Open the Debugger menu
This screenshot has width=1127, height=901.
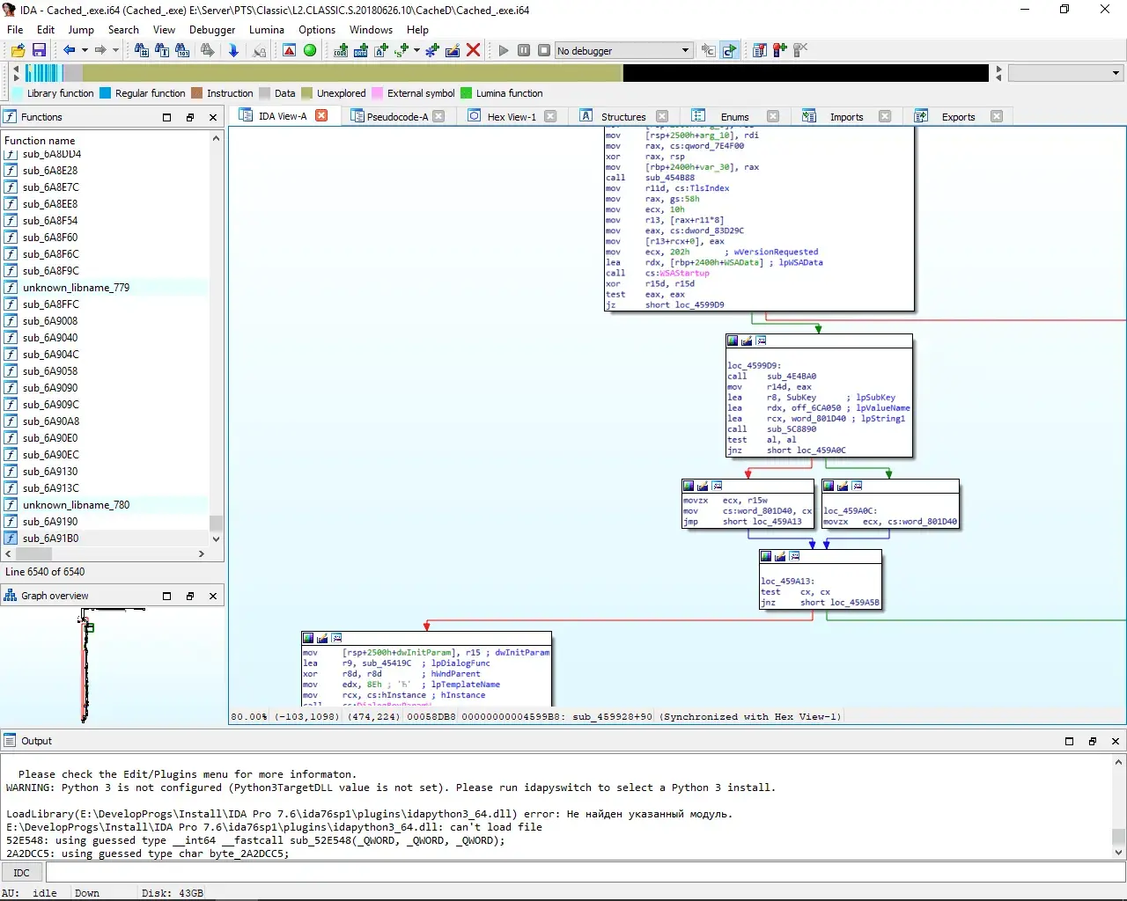[212, 29]
